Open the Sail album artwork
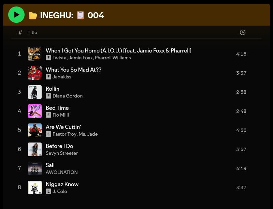Screen dimensions: 273x209 (35, 168)
